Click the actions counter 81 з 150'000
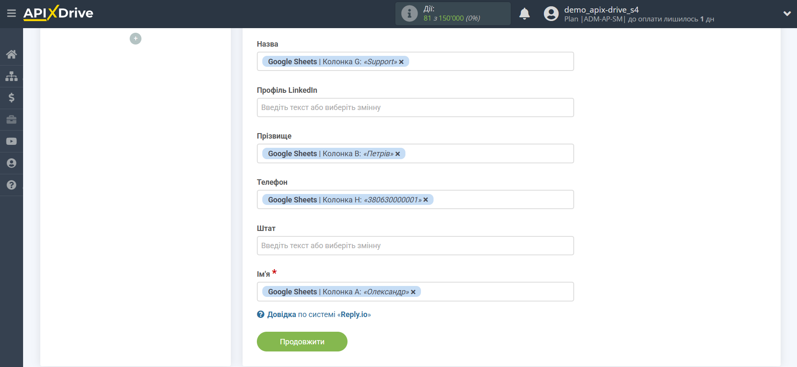 click(452, 18)
